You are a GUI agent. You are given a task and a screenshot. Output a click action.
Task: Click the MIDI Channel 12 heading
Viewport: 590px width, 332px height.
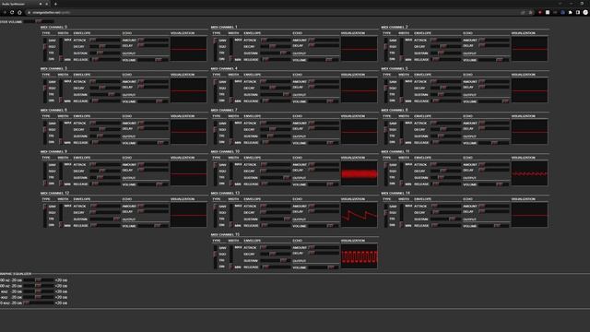[x=54, y=193]
